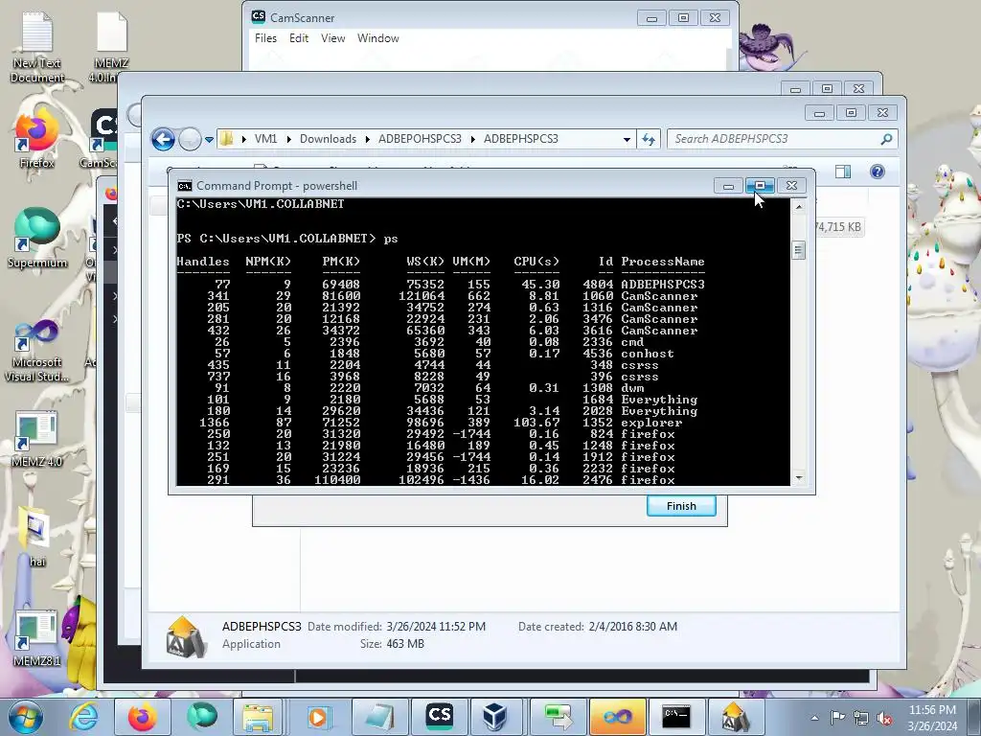The image size is (981, 736).
Task: Open CamScanner View menu
Action: pyautogui.click(x=332, y=38)
